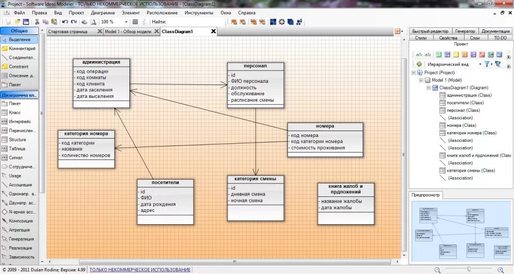Open the Свойства panel tab
This screenshot has width=514, height=274.
point(448,38)
